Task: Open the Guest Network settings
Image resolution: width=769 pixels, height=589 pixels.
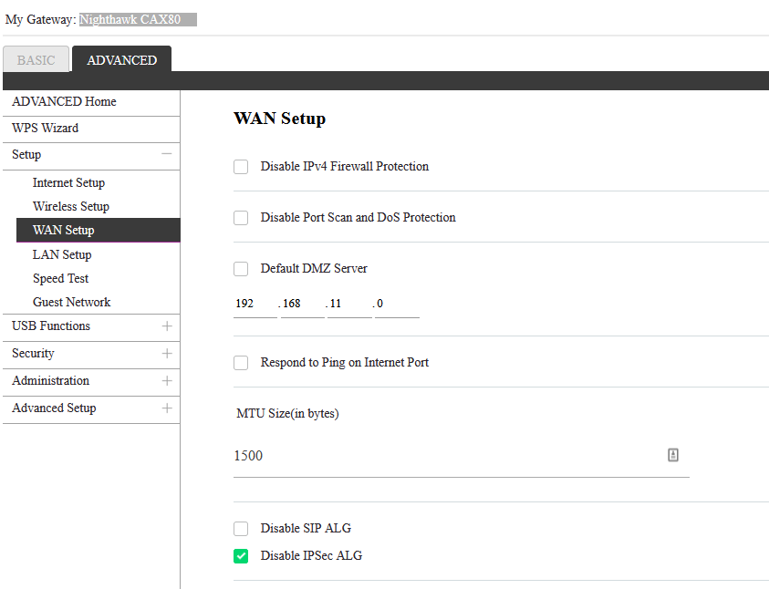Action: click(71, 302)
